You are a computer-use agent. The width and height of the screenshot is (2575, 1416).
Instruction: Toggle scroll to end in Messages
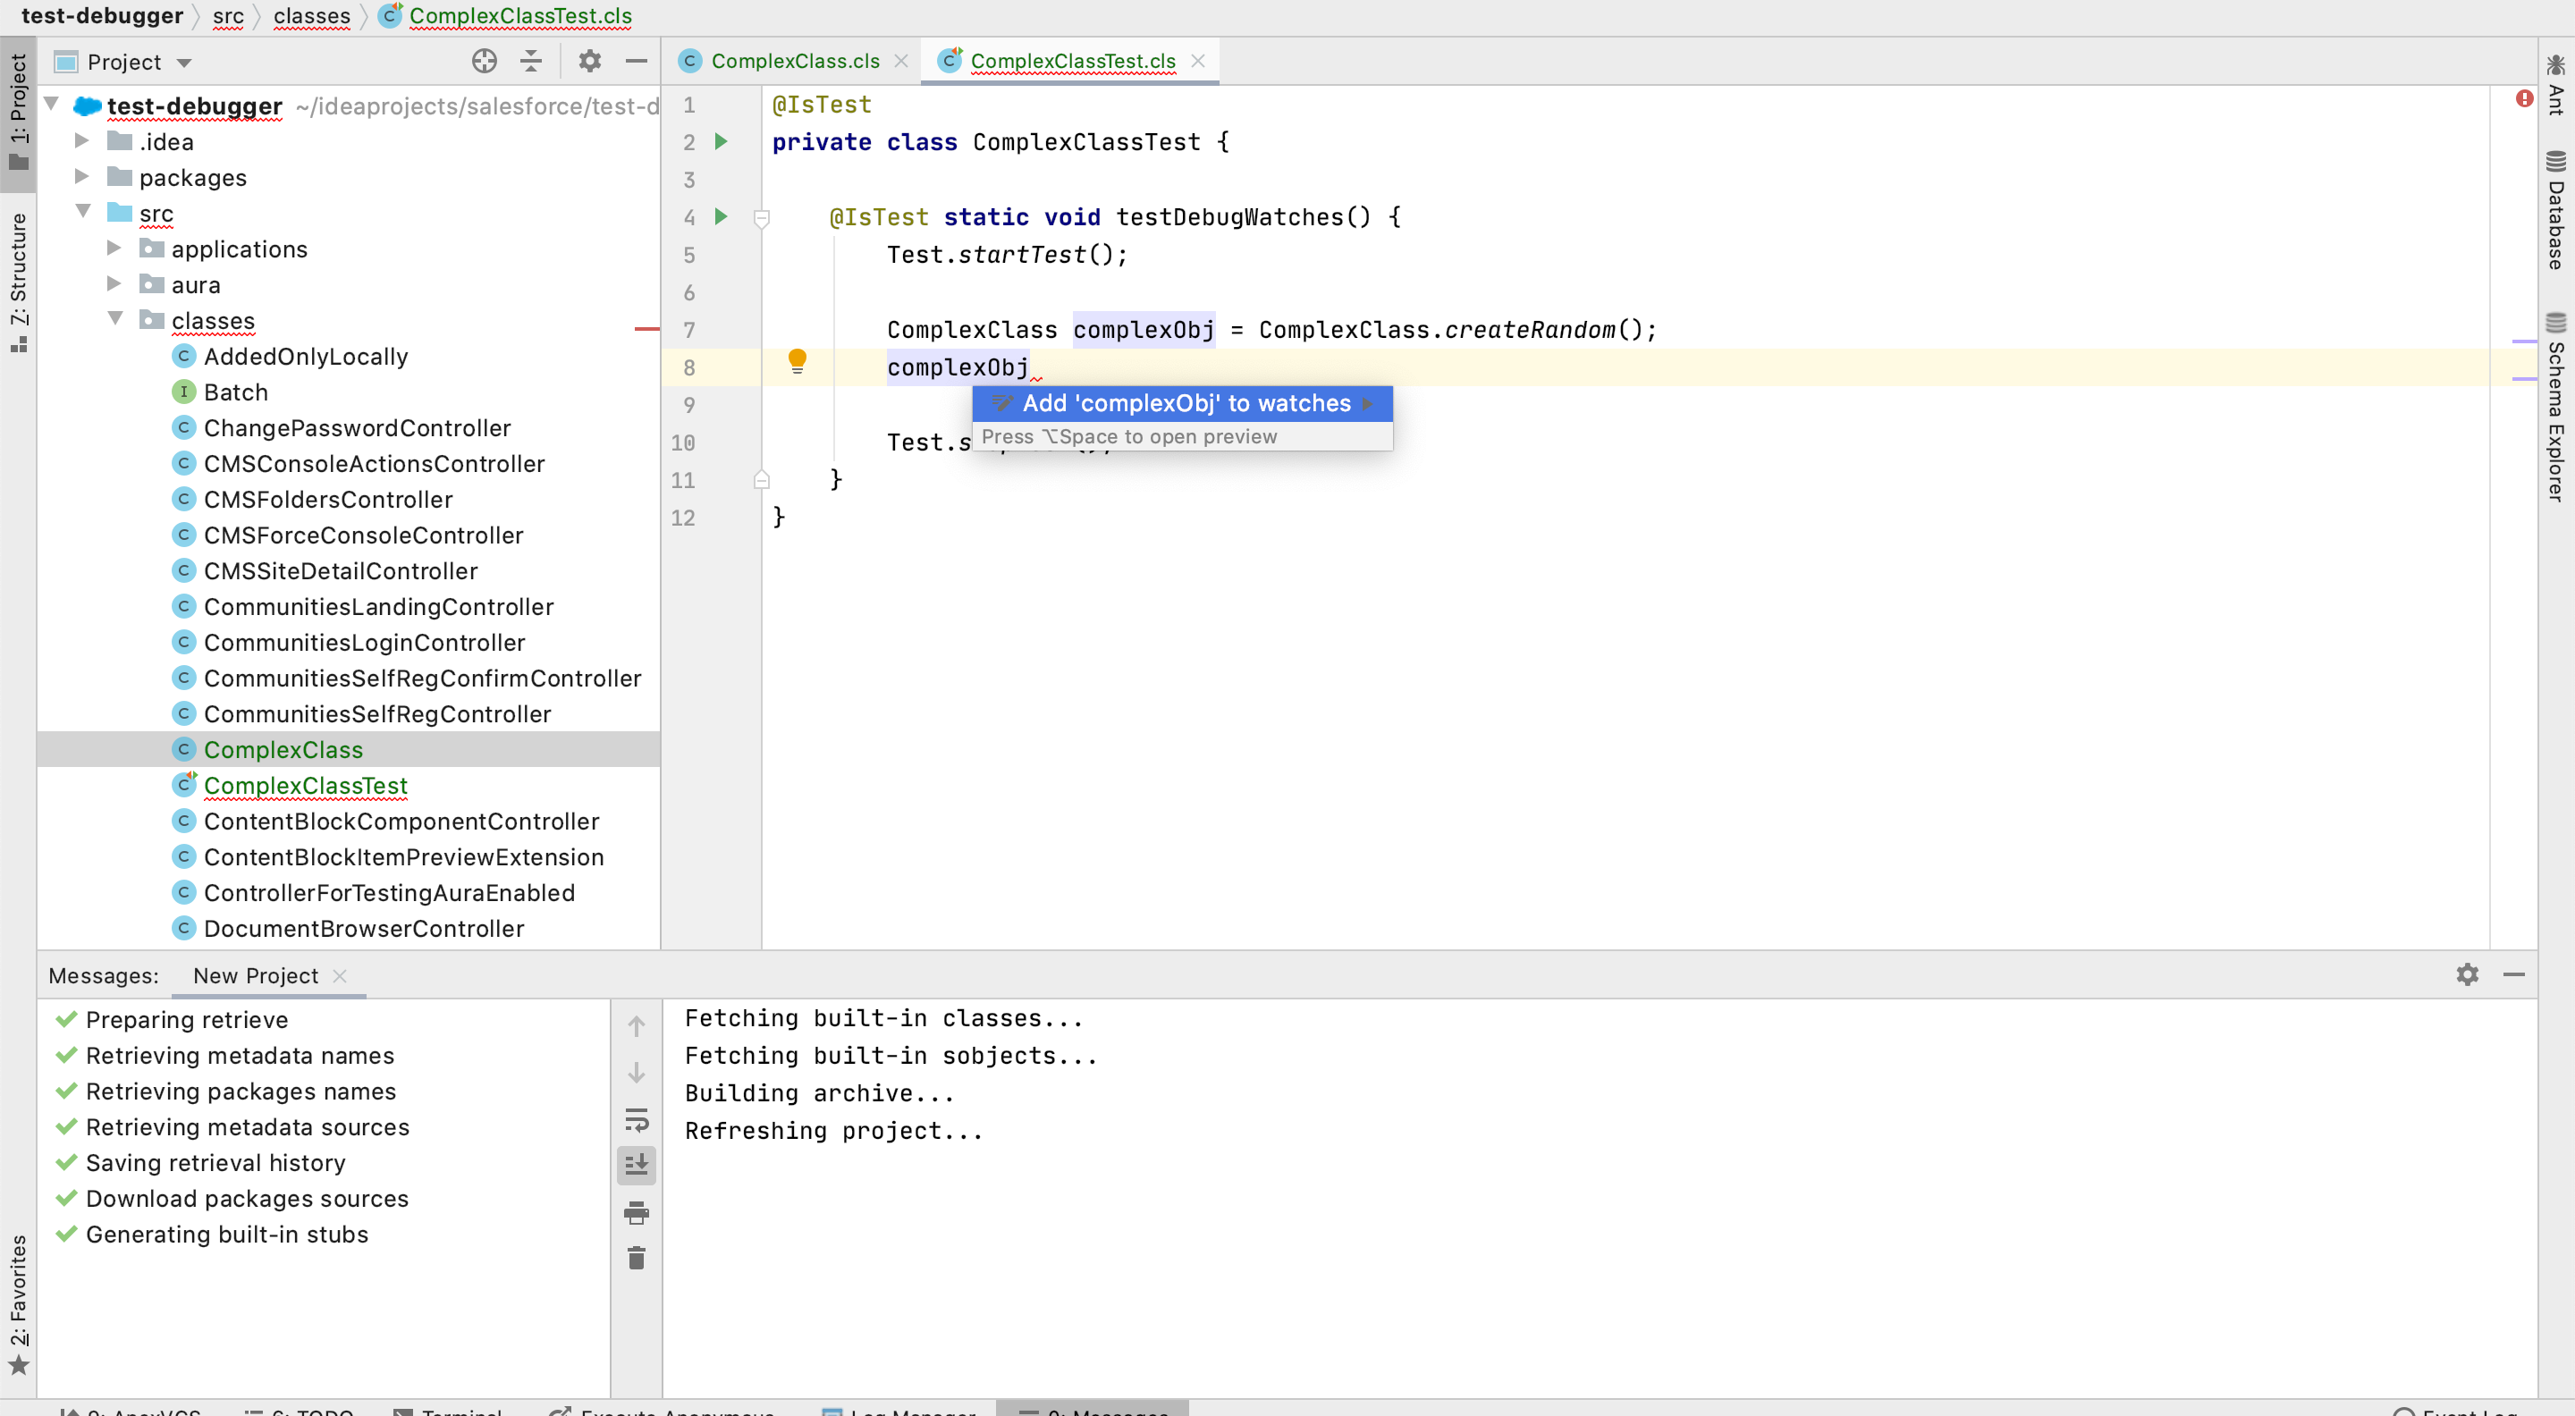pos(637,1165)
